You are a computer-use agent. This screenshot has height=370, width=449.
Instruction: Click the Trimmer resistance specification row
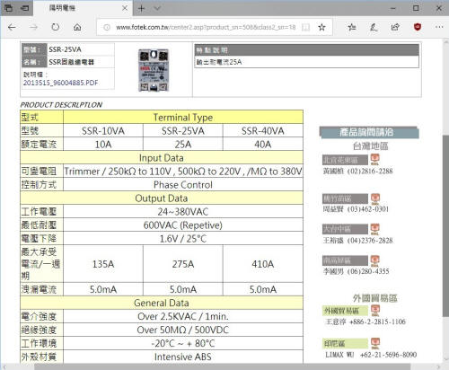click(162, 172)
